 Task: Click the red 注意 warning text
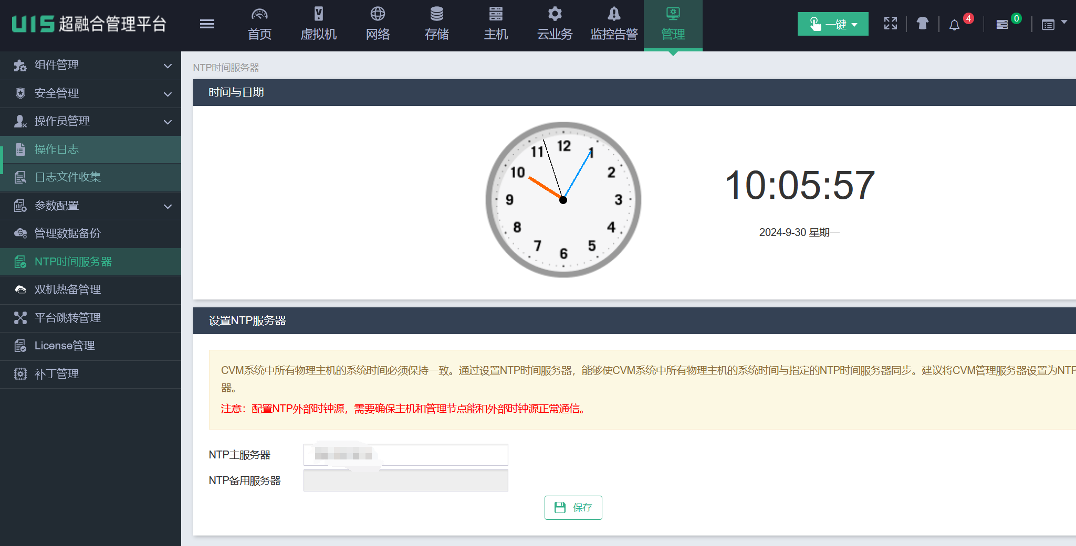tap(404, 409)
